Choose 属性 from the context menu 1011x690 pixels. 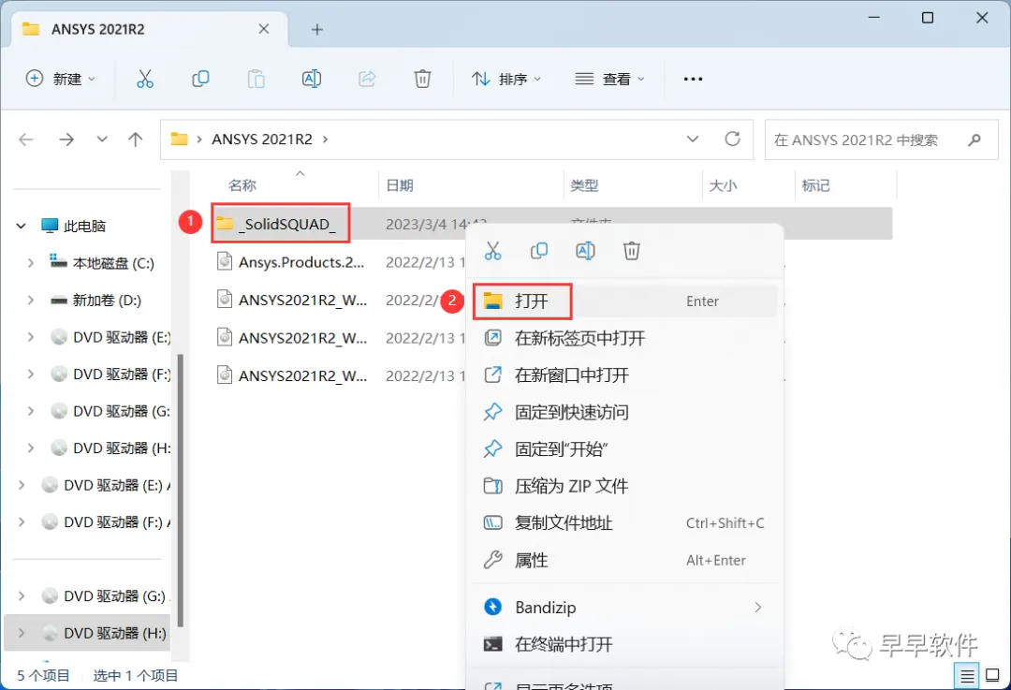click(x=624, y=561)
